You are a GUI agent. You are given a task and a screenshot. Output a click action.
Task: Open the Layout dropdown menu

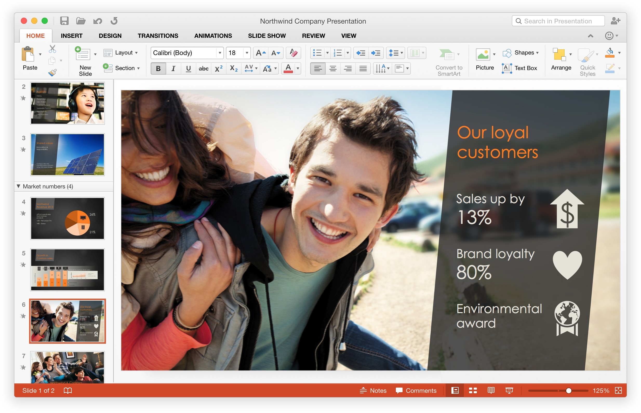coord(123,52)
